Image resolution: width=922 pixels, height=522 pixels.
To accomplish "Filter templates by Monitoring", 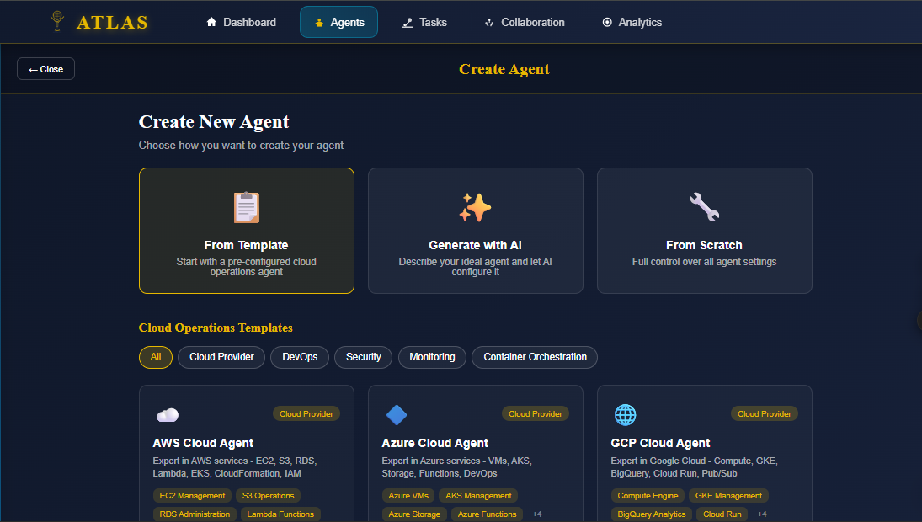I will pos(432,357).
